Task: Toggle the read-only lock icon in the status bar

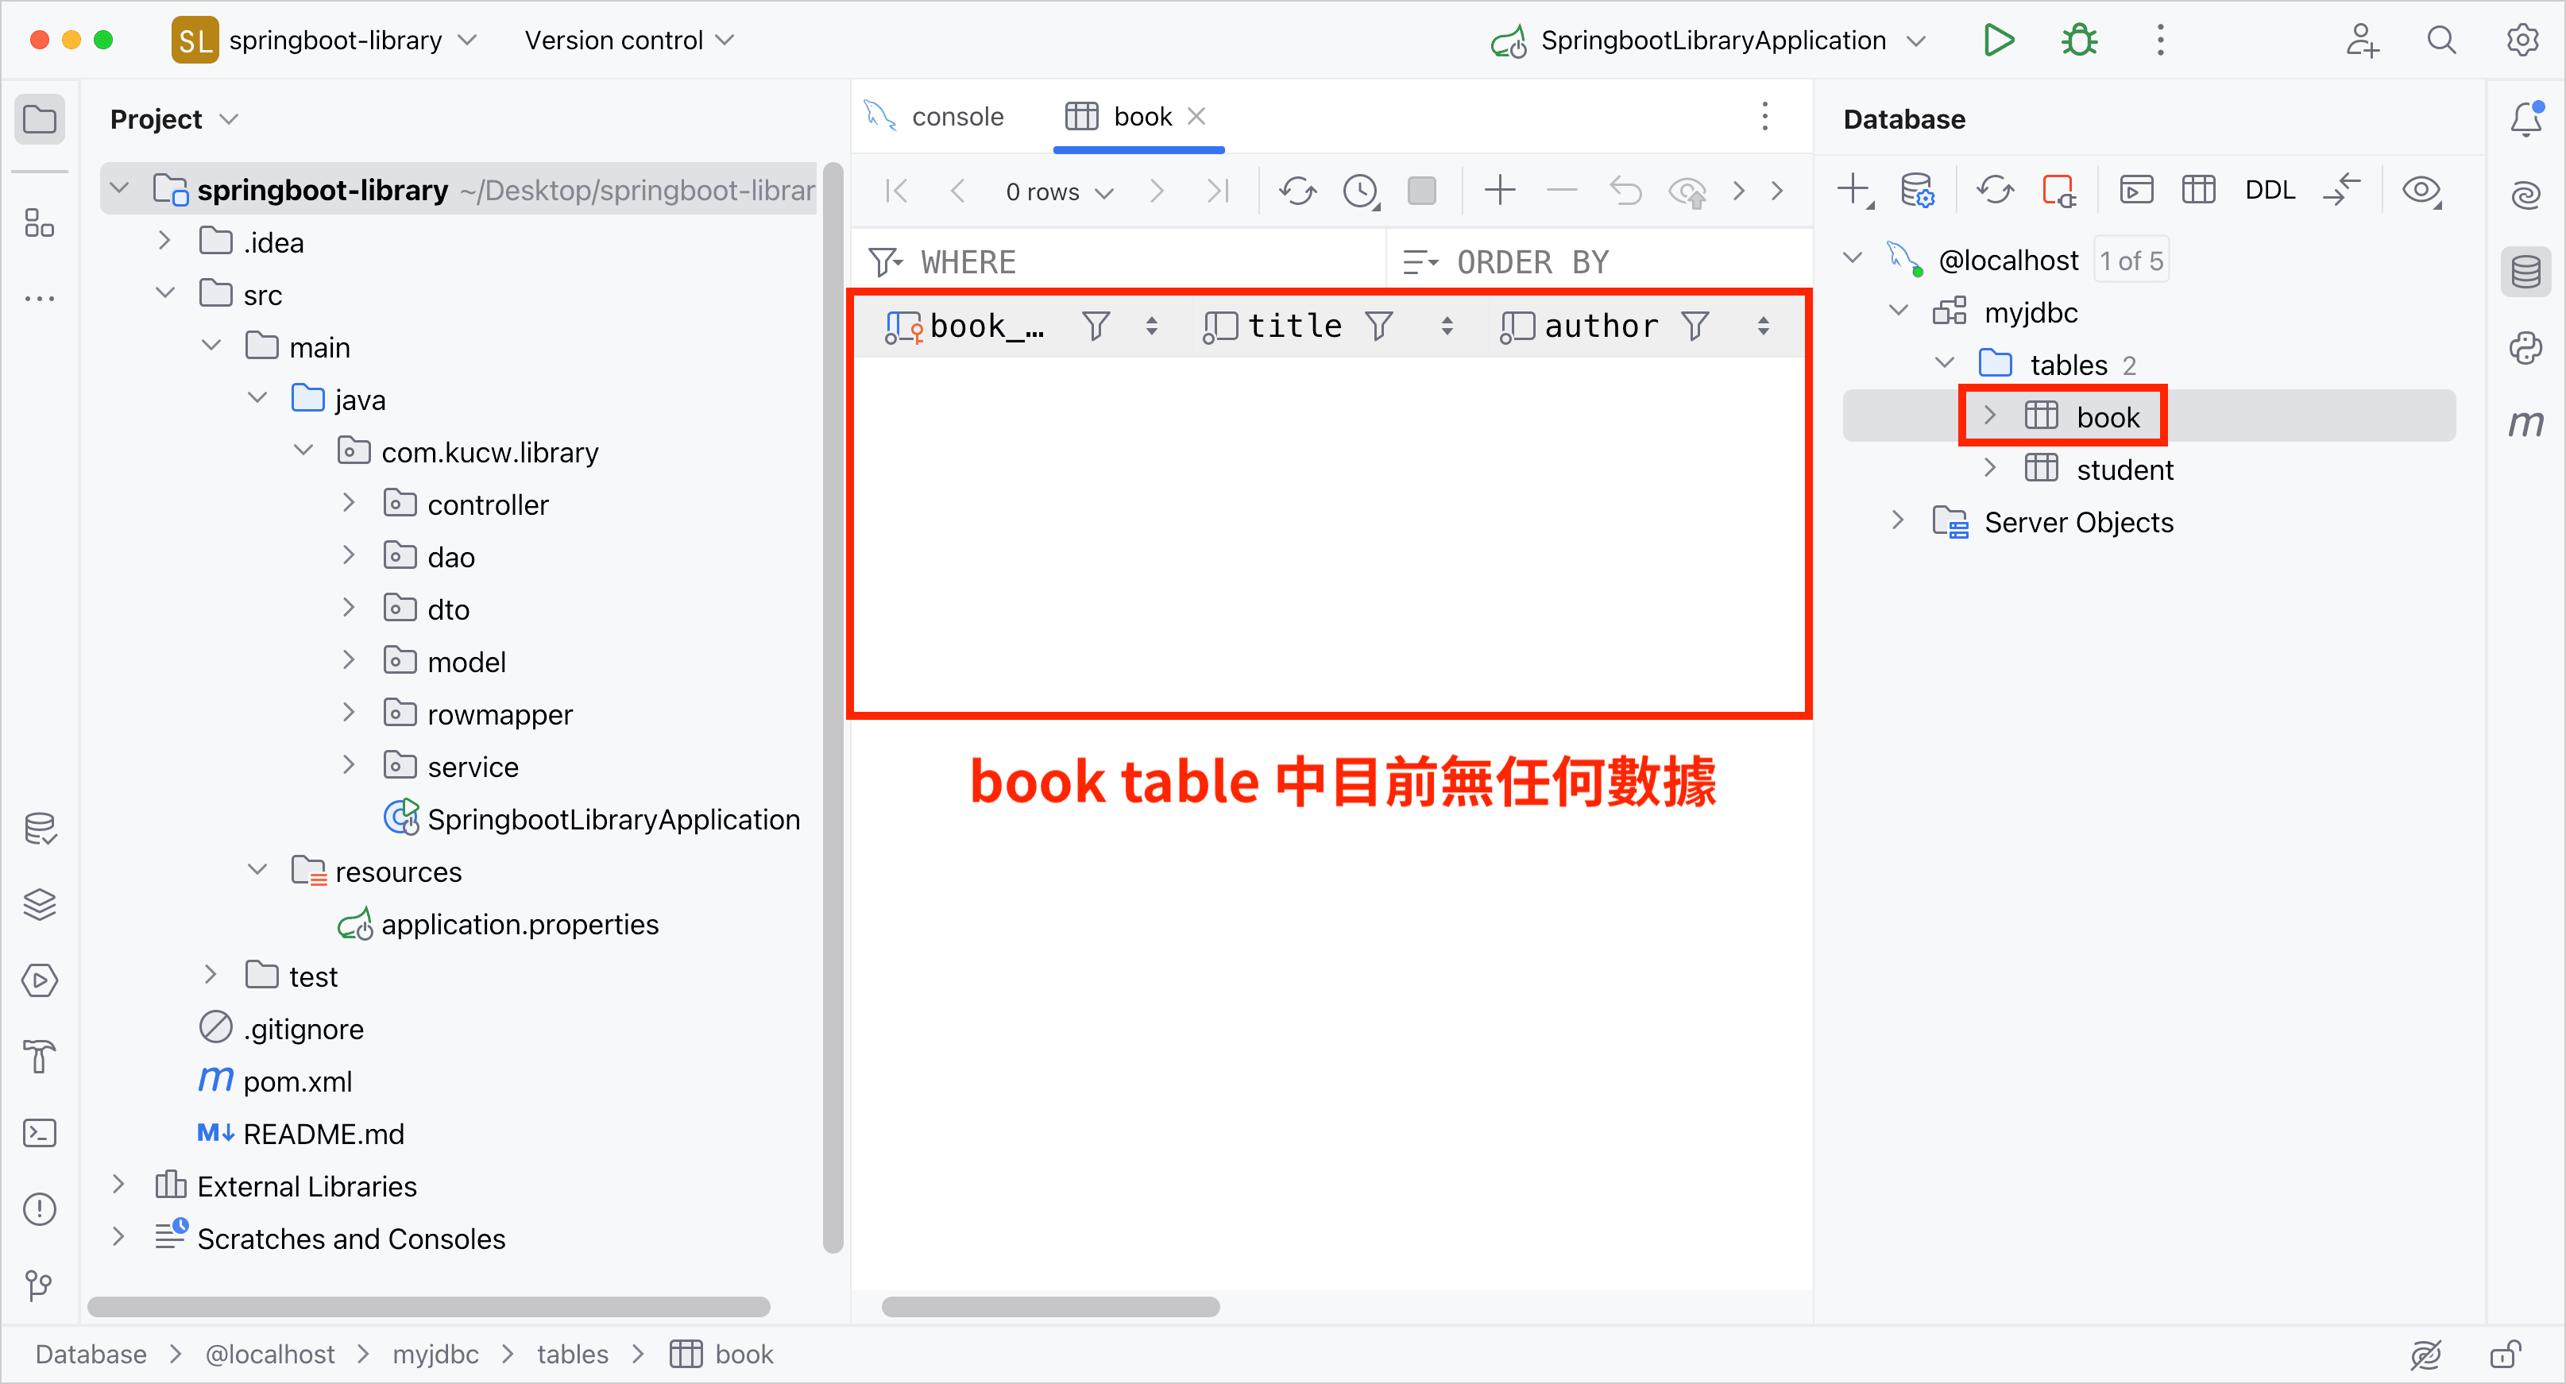Action: click(2506, 1354)
